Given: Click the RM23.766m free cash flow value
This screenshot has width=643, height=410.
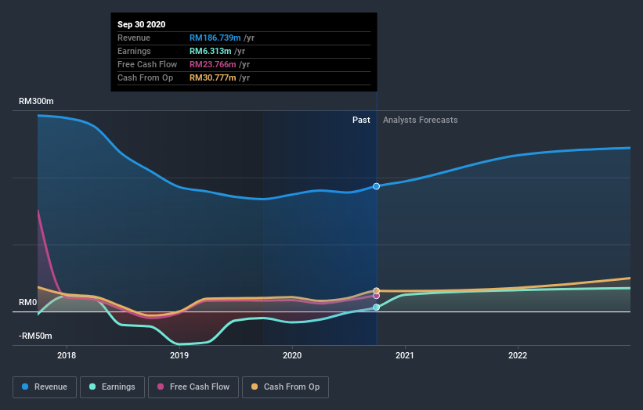Looking at the screenshot, I should [213, 64].
